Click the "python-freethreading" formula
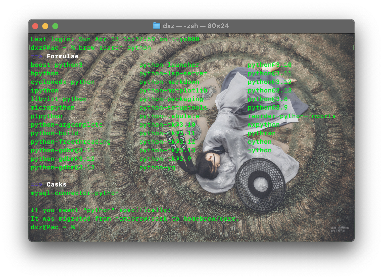The width and height of the screenshot is (383, 279). pos(71,142)
